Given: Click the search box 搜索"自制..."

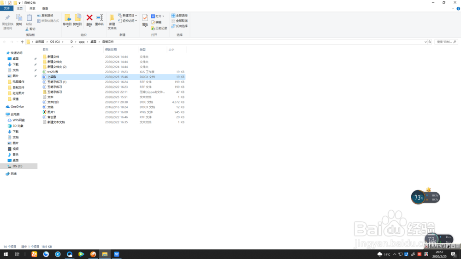Looking at the screenshot, I should pyautogui.click(x=446, y=42).
